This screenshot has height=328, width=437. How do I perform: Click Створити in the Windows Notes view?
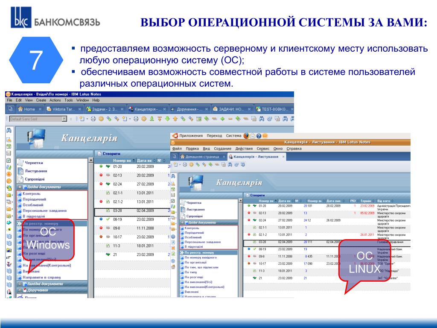click(x=109, y=154)
